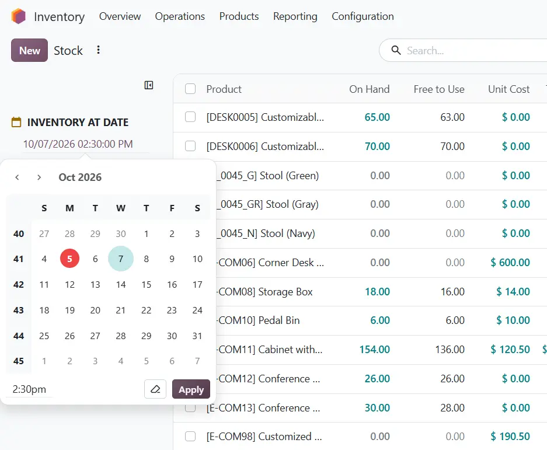Click the New button
The height and width of the screenshot is (450, 547).
click(x=29, y=50)
